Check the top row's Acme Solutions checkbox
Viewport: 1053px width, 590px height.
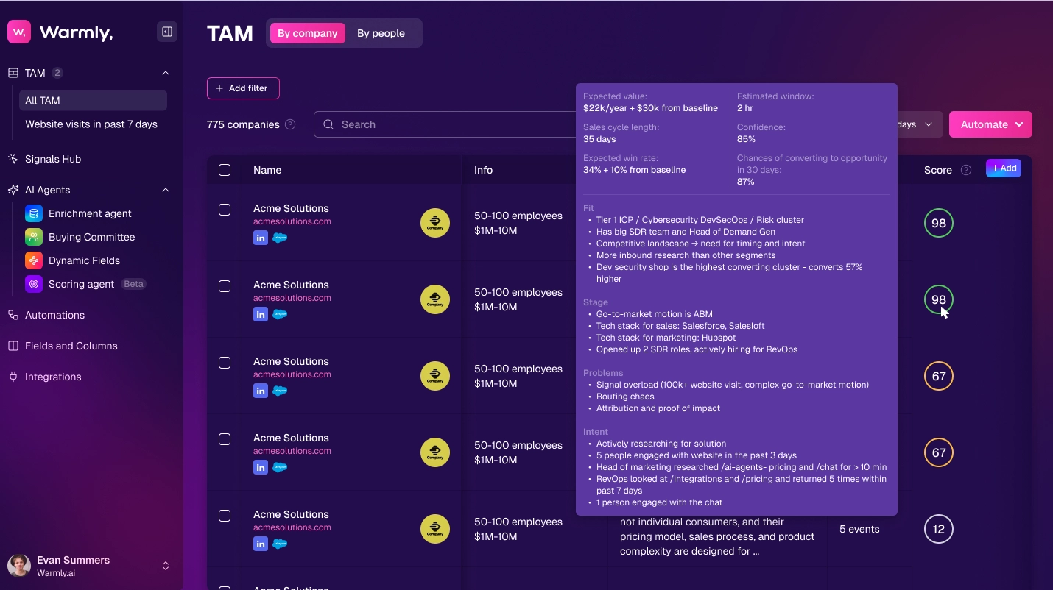tap(225, 210)
